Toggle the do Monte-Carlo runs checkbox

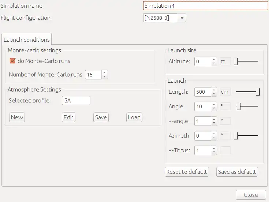[x=12, y=61]
